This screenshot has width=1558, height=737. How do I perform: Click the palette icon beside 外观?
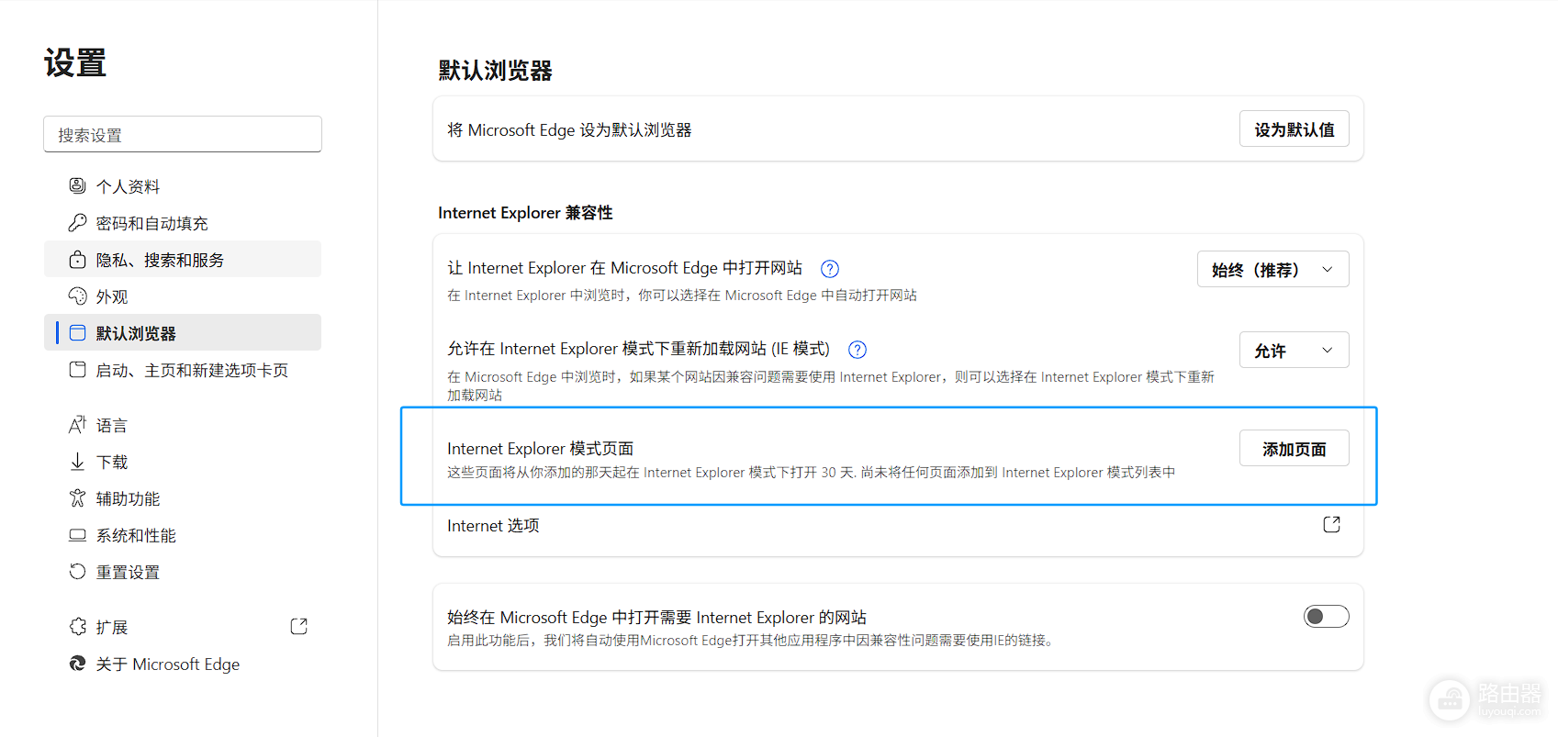77,296
